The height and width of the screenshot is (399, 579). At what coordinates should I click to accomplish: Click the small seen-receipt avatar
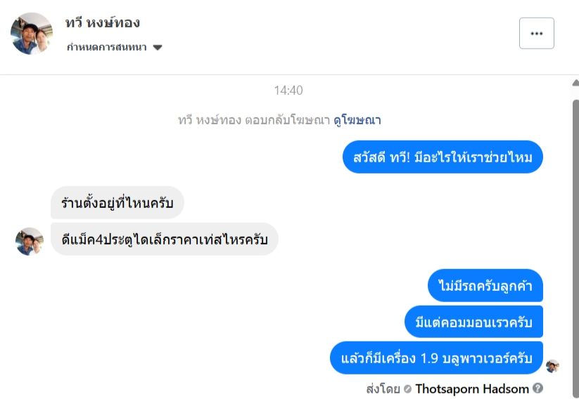coord(552,366)
